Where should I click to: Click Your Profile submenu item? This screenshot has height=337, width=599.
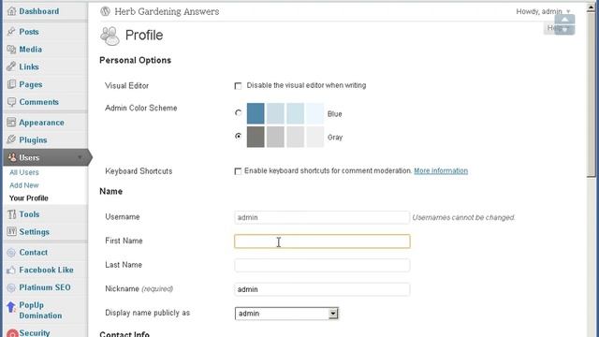click(x=29, y=198)
